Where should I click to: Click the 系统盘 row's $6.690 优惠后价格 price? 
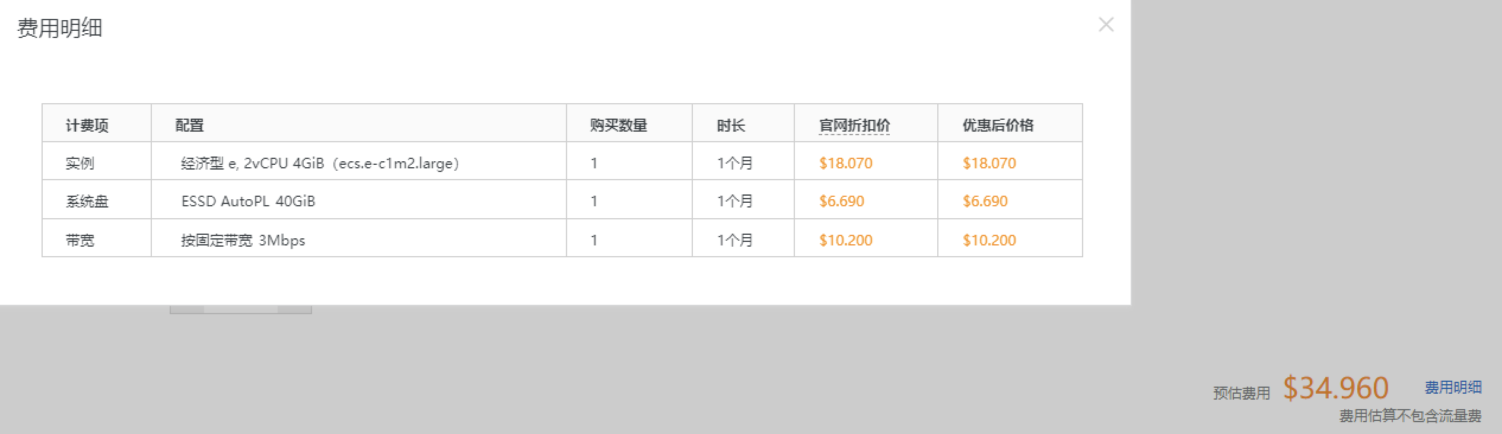pyautogui.click(x=985, y=201)
